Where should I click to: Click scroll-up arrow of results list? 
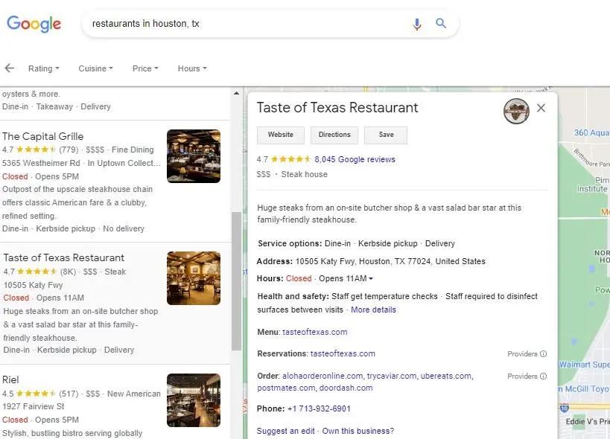tap(236, 93)
